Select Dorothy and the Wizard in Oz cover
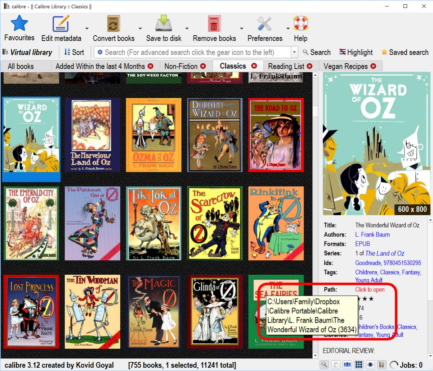The image size is (433, 371). pyautogui.click(x=215, y=135)
